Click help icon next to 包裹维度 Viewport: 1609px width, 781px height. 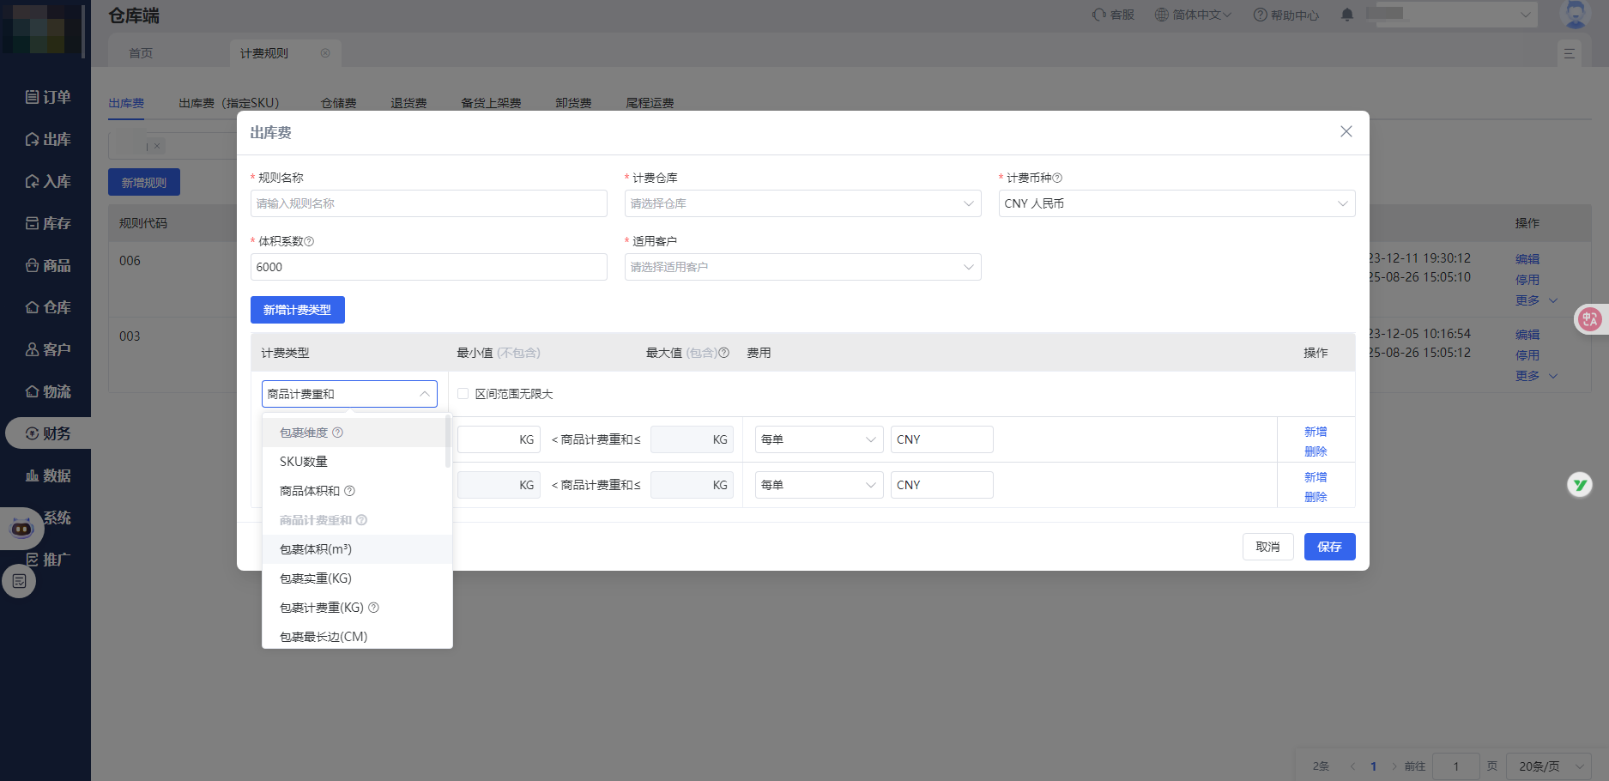(x=338, y=433)
